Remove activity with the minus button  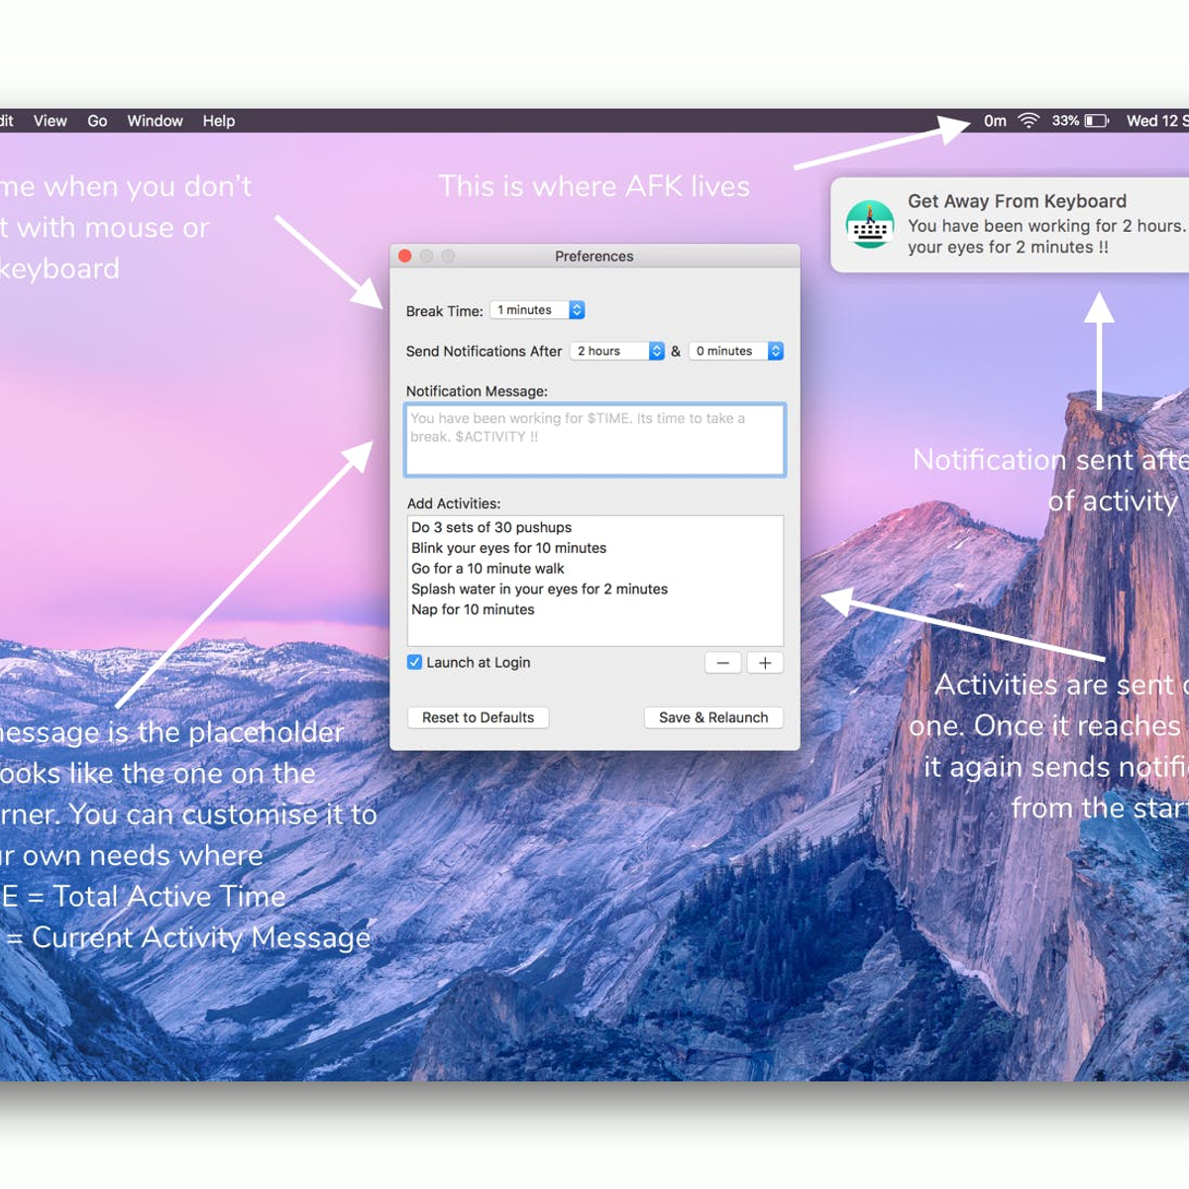coord(722,663)
